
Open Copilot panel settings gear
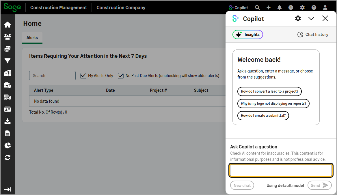click(298, 18)
